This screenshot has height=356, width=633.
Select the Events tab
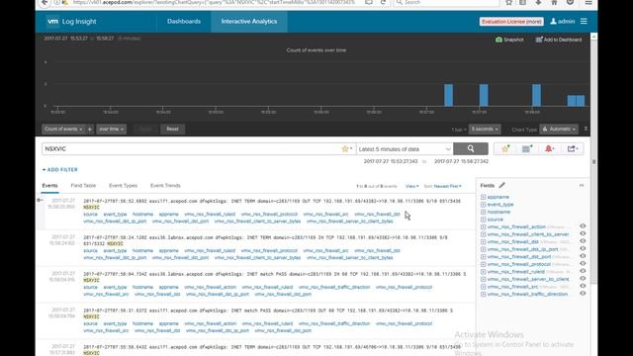pyautogui.click(x=50, y=186)
